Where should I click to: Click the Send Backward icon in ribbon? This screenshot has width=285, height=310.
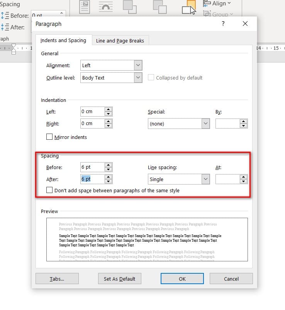coord(160,7)
